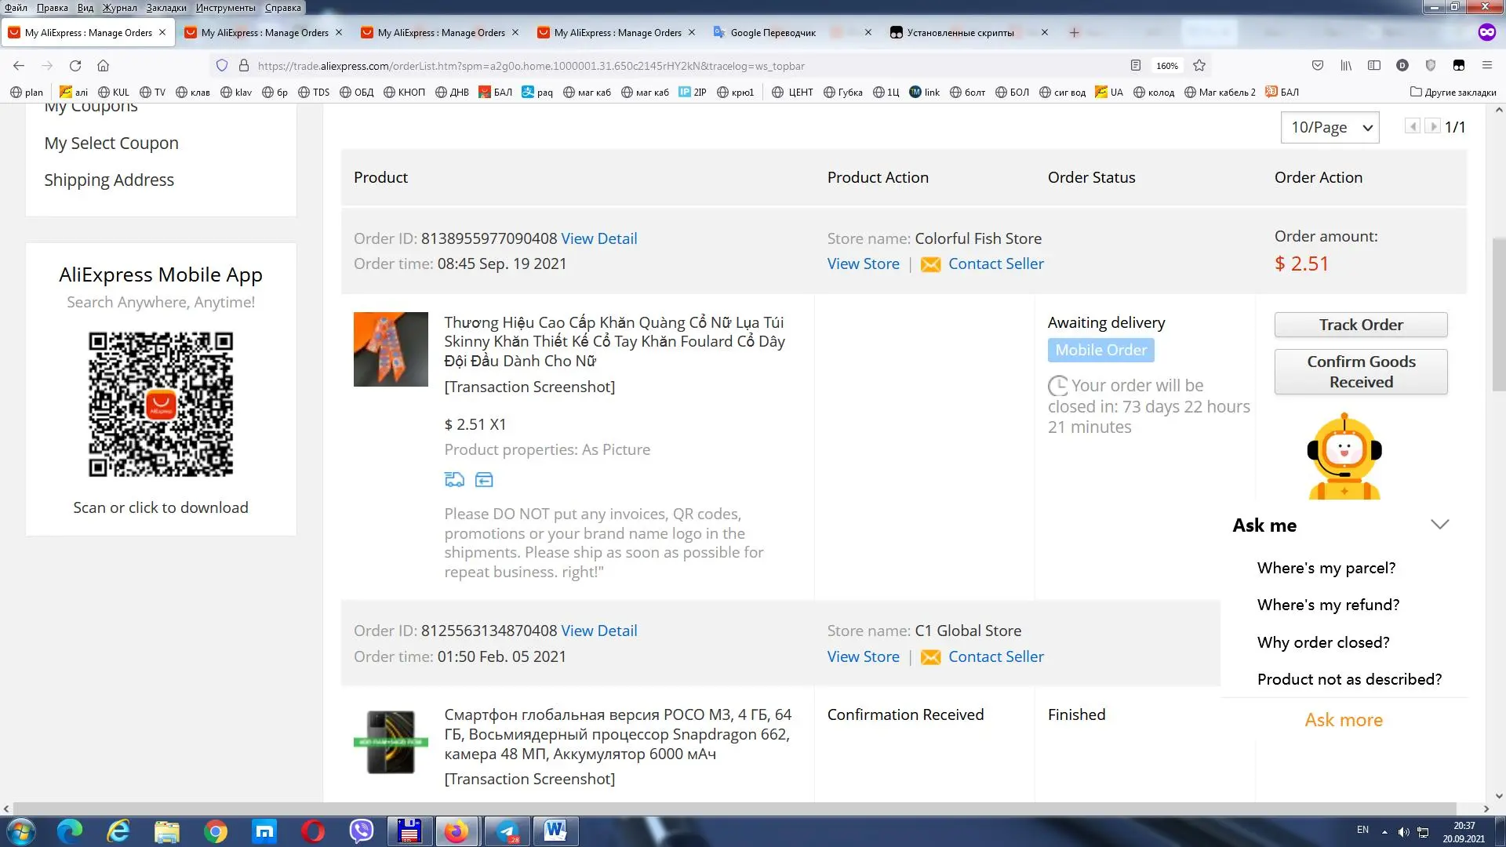Open a new browser tab
The height and width of the screenshot is (847, 1506).
[x=1075, y=33]
